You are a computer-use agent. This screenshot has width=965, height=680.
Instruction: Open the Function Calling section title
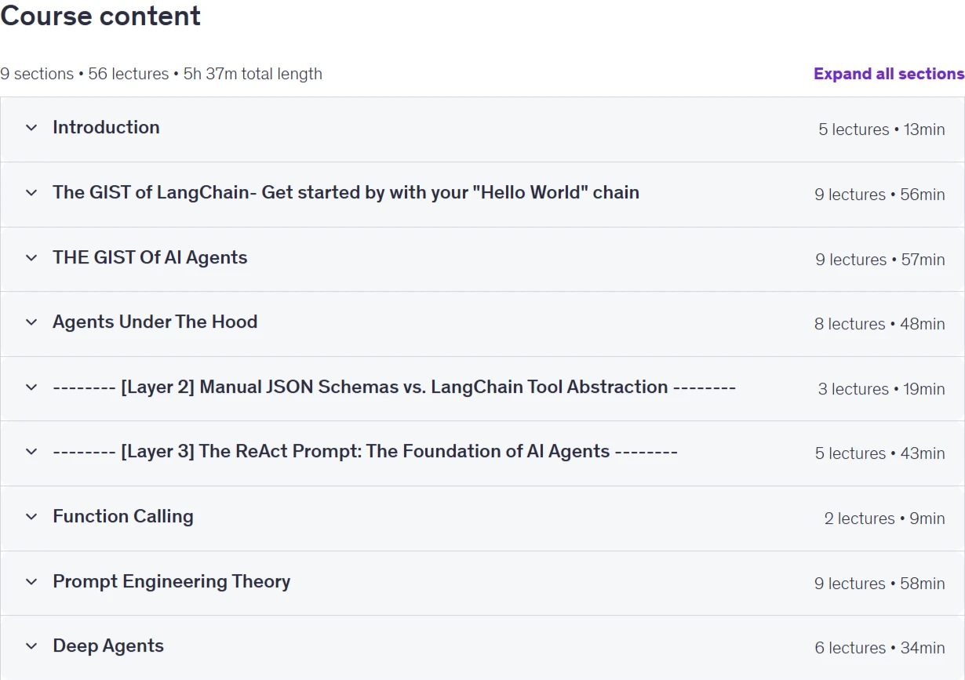click(123, 516)
